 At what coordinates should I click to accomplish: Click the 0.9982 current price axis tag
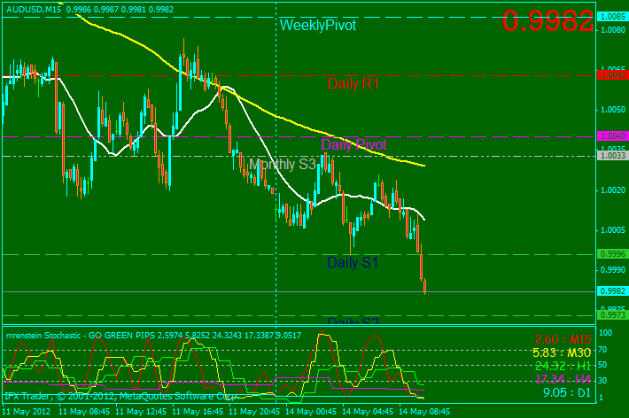612,290
